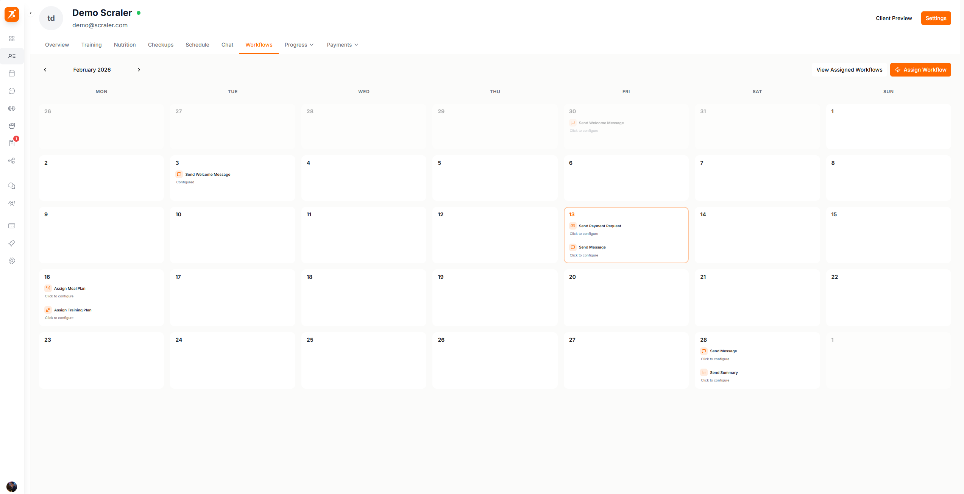
Task: Open the Progress dropdown
Action: click(299, 45)
